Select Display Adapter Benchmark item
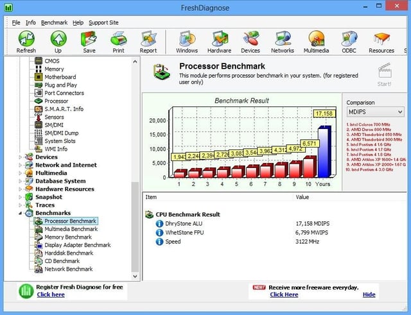Screen dimensions: 411x315 coord(78,245)
